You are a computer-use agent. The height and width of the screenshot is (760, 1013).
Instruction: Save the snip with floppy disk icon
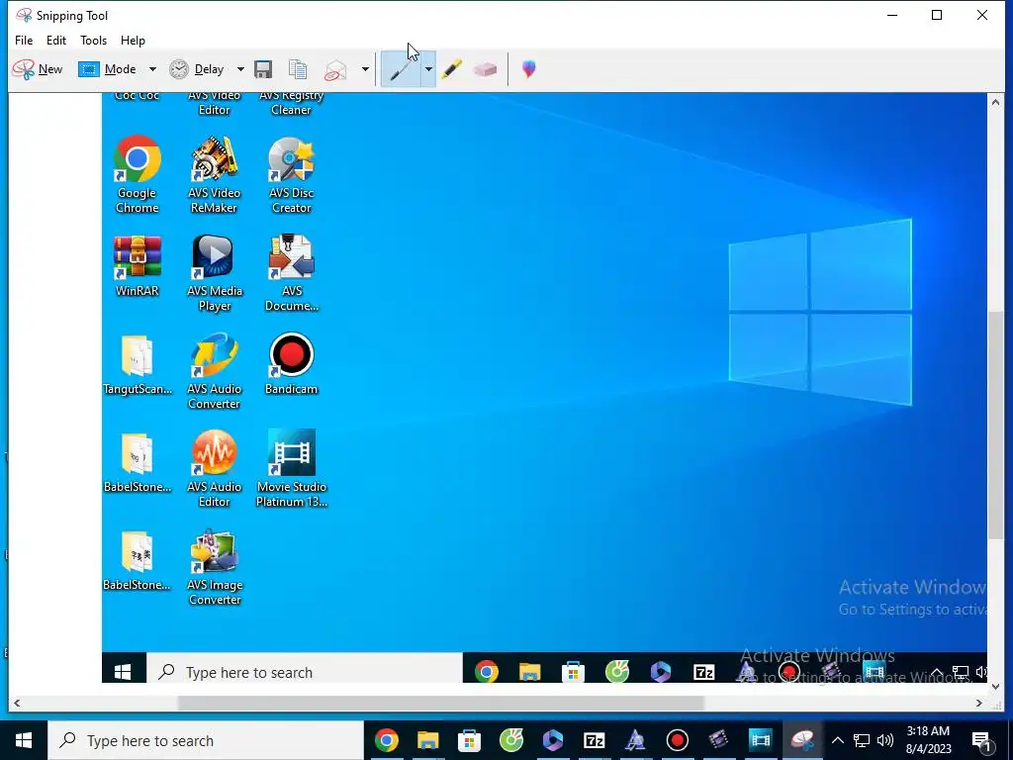point(263,69)
